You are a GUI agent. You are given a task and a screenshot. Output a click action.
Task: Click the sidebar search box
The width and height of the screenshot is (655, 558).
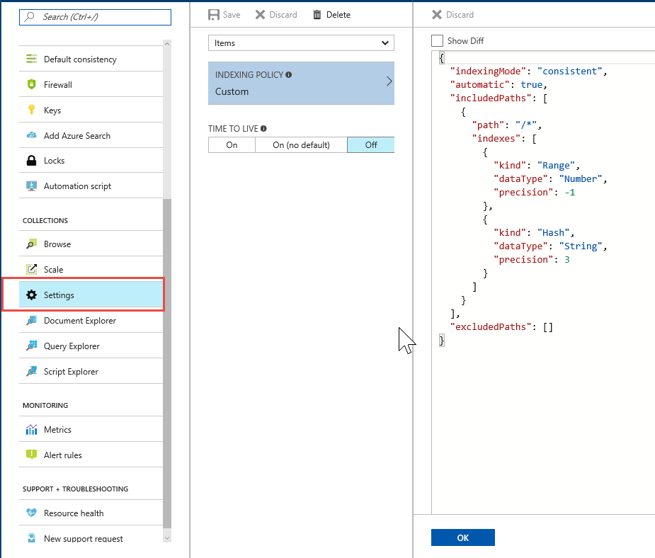95,17
